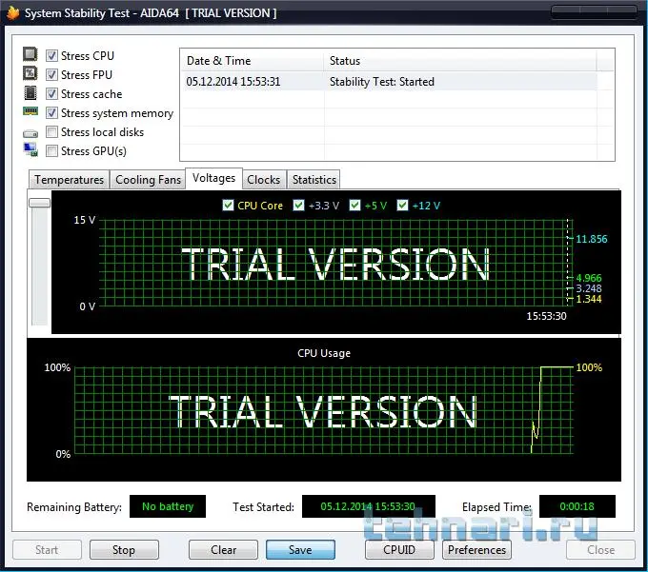Open Preferences button
Image resolution: width=648 pixels, height=572 pixels.
476,550
